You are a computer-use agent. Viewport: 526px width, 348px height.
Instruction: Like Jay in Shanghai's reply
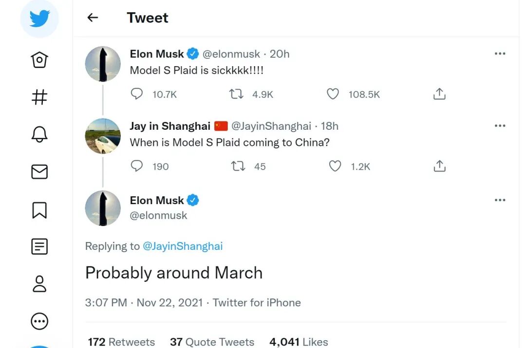[335, 166]
